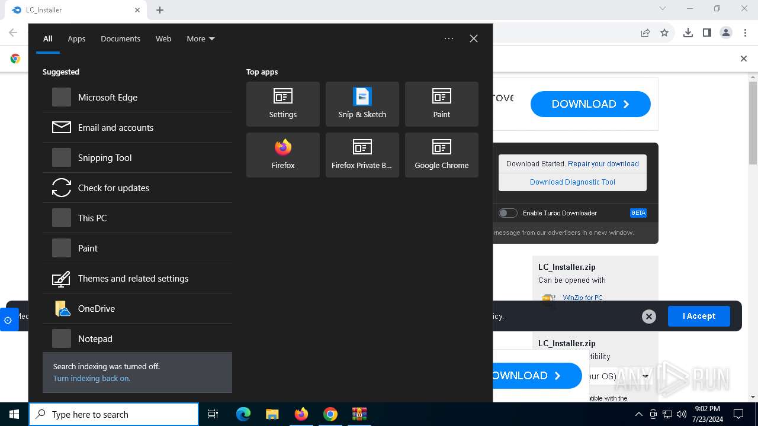The width and height of the screenshot is (758, 426).
Task: Open the OneDrive suggestion
Action: (x=137, y=309)
